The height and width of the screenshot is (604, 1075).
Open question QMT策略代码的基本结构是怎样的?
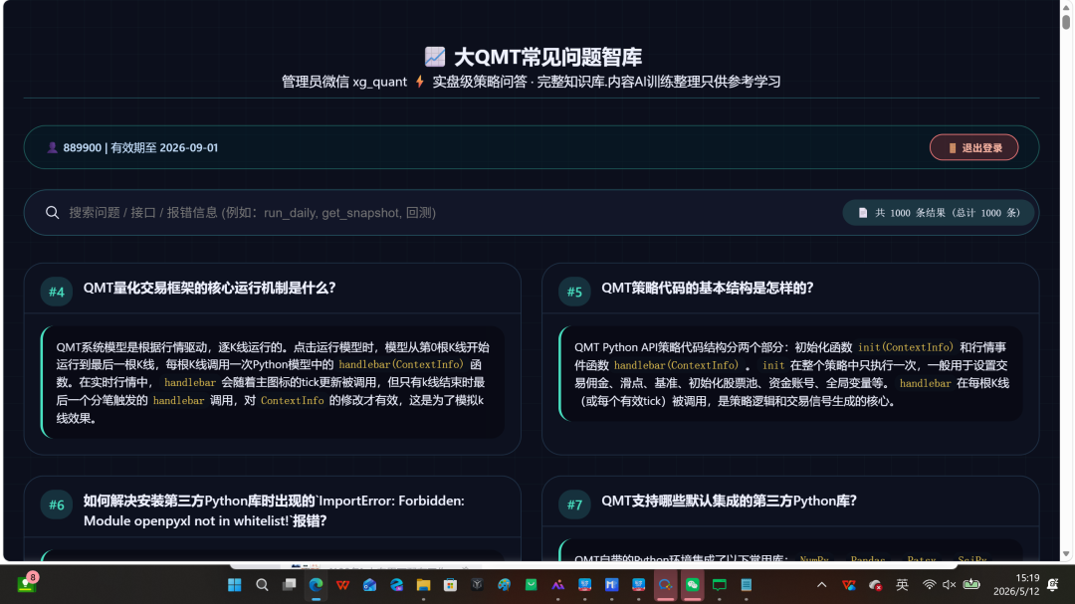[708, 288]
